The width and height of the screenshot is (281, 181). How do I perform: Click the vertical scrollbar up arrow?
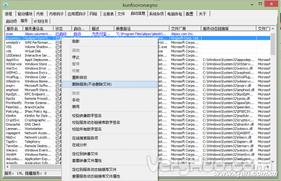[x=273, y=29]
